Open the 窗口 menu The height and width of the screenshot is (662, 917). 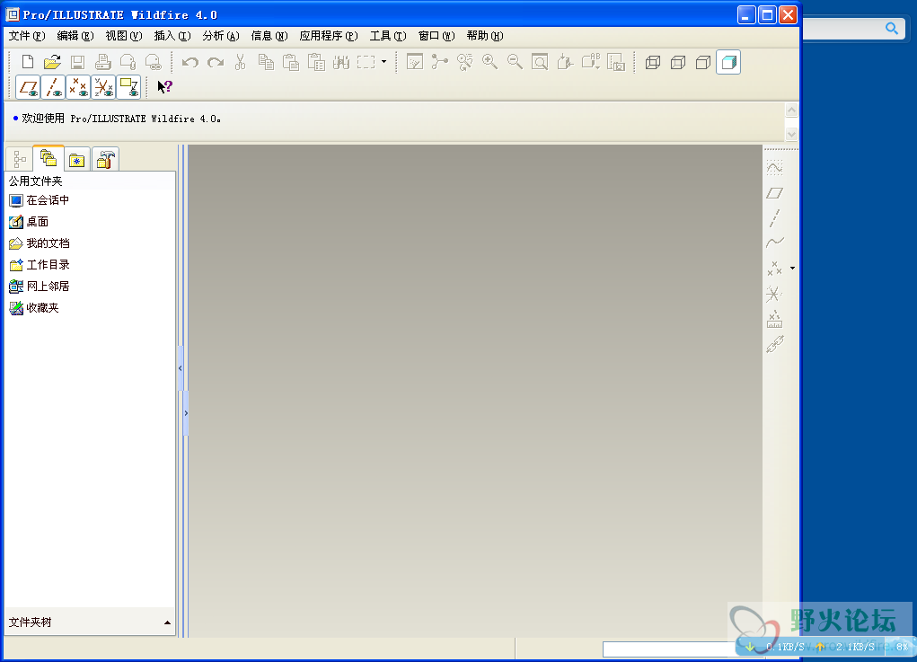436,36
